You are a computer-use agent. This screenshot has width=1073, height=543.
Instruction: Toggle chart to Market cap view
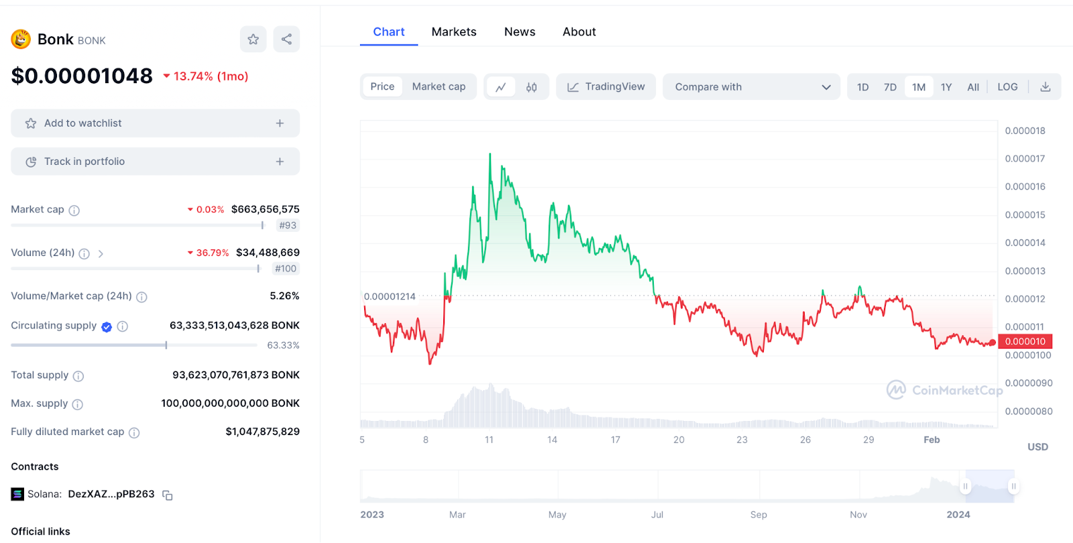point(439,86)
